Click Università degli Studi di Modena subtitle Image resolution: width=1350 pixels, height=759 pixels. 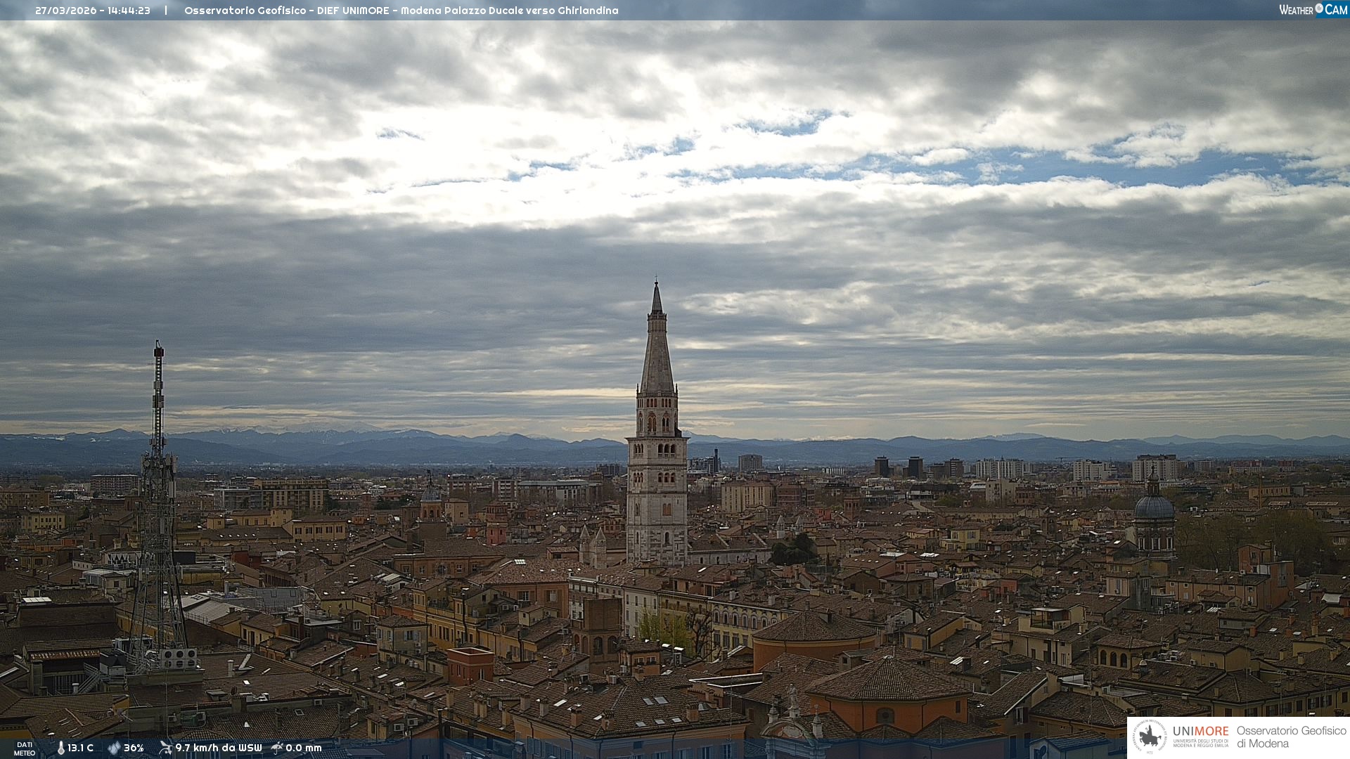click(1200, 743)
